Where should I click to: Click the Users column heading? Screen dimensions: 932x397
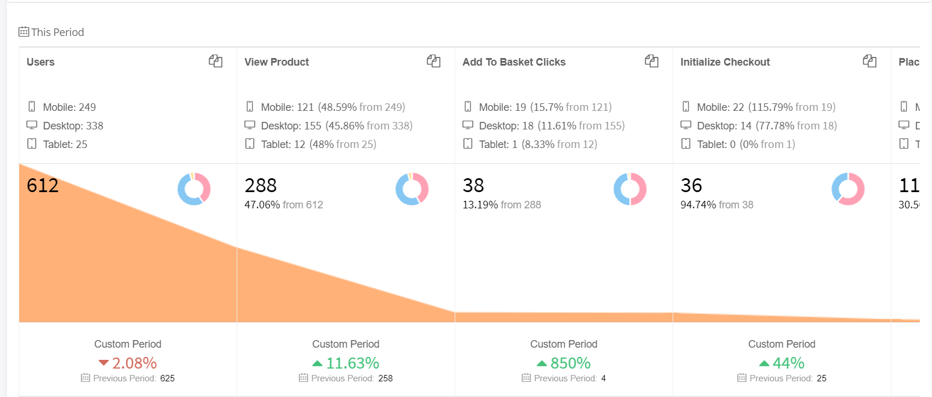[41, 62]
